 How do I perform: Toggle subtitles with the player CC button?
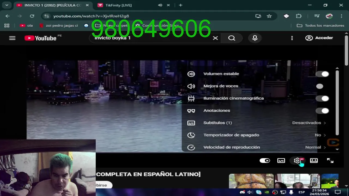pyautogui.click(x=281, y=161)
